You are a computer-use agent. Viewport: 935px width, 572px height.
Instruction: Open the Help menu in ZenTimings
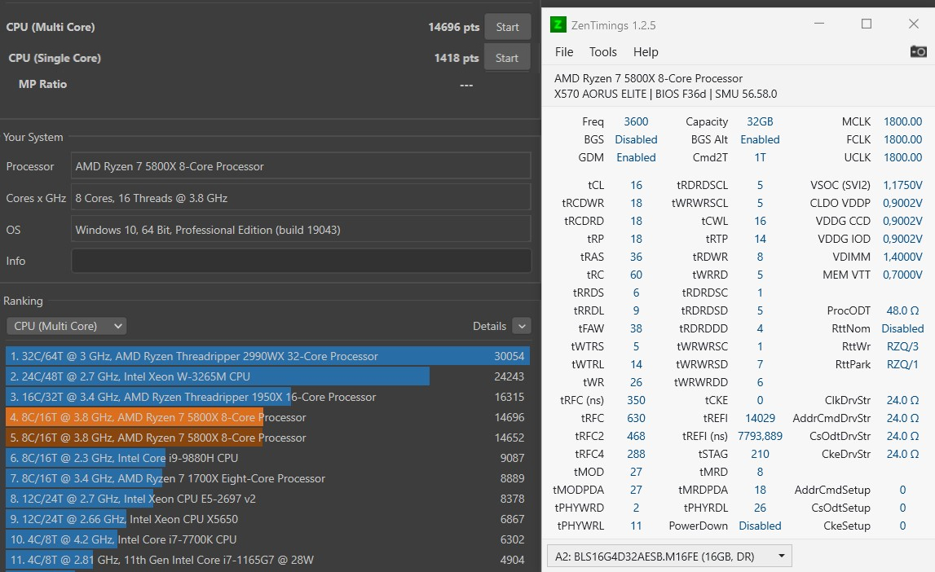(x=646, y=52)
